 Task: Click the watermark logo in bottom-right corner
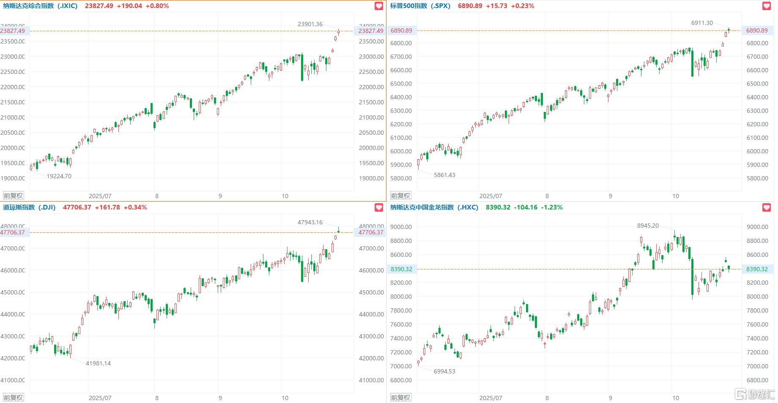click(x=755, y=395)
